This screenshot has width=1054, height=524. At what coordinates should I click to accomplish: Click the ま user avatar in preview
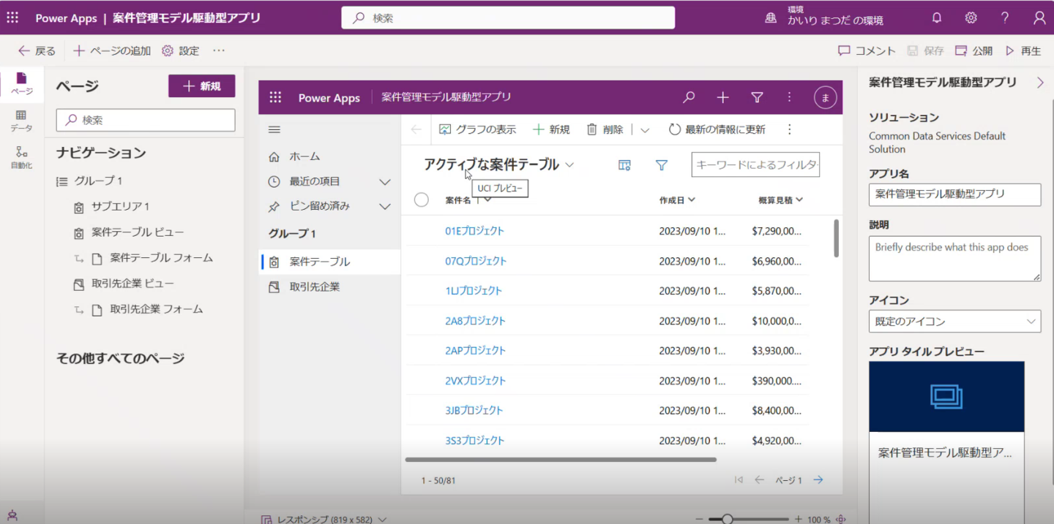point(826,97)
